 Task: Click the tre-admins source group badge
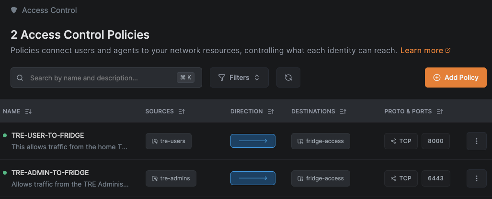[171, 178]
